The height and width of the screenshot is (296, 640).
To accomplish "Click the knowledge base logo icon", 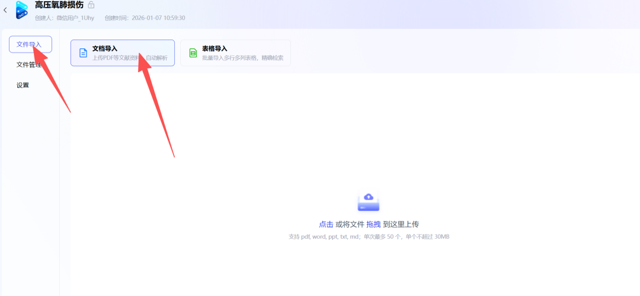I will pos(22,10).
